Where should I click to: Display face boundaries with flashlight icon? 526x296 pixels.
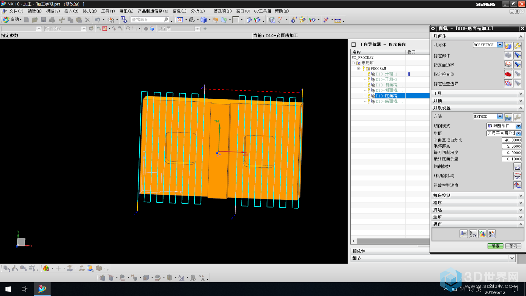click(517, 65)
